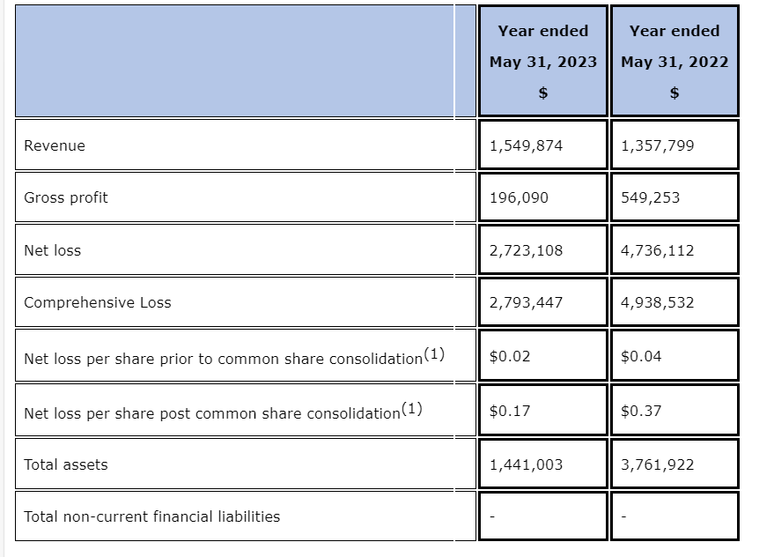The height and width of the screenshot is (557, 774).
Task: Click net loss value 2,723,108
Action: [526, 250]
